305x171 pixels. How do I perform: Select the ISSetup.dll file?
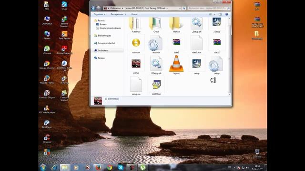(x=156, y=65)
